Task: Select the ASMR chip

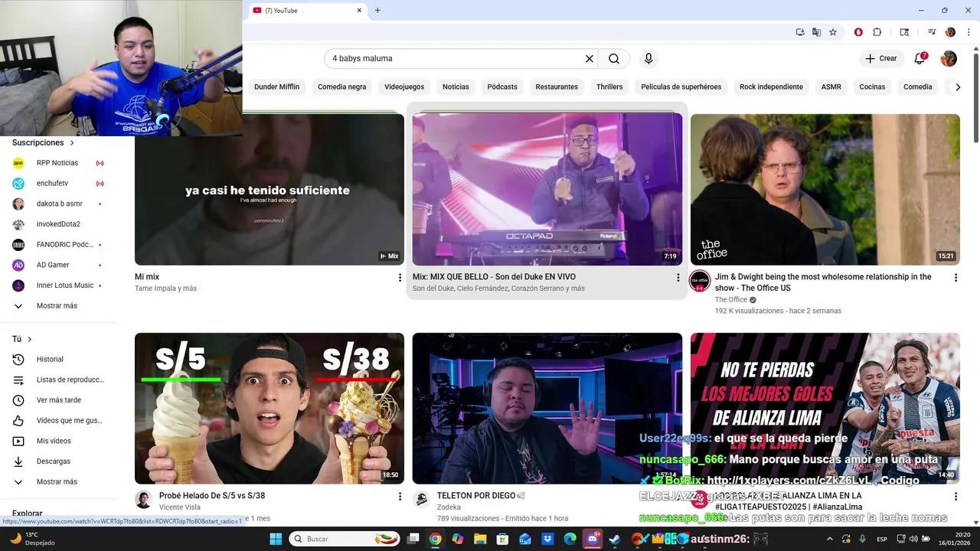Action: [831, 87]
